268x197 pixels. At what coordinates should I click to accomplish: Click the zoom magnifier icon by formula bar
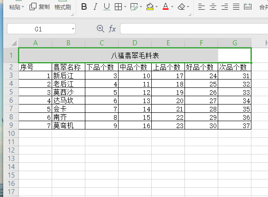(x=101, y=29)
